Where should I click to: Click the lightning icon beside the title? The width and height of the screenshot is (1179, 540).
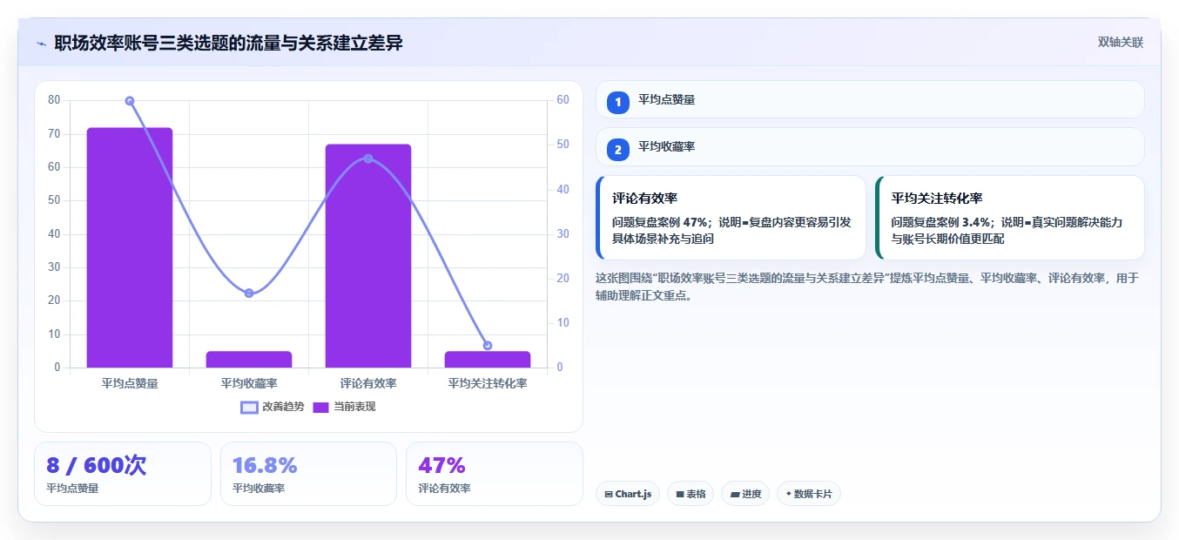42,44
